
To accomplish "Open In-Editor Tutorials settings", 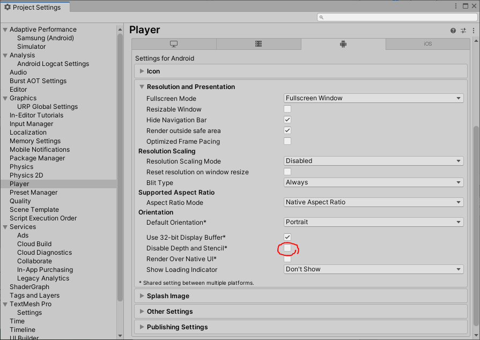I will click(36, 115).
